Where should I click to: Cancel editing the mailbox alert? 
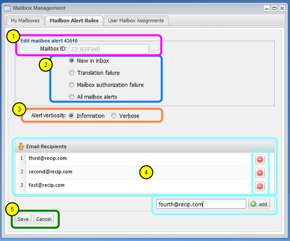point(44,219)
